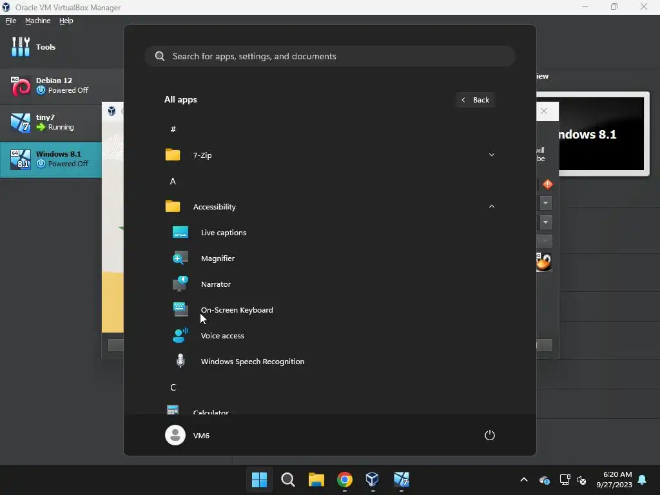Open the second dropdown arrow in dialog
This screenshot has width=660, height=495.
click(545, 222)
